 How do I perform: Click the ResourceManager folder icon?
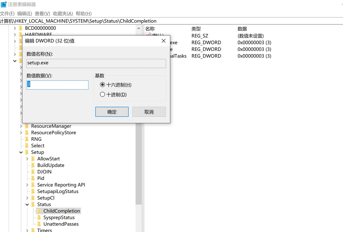click(27, 126)
